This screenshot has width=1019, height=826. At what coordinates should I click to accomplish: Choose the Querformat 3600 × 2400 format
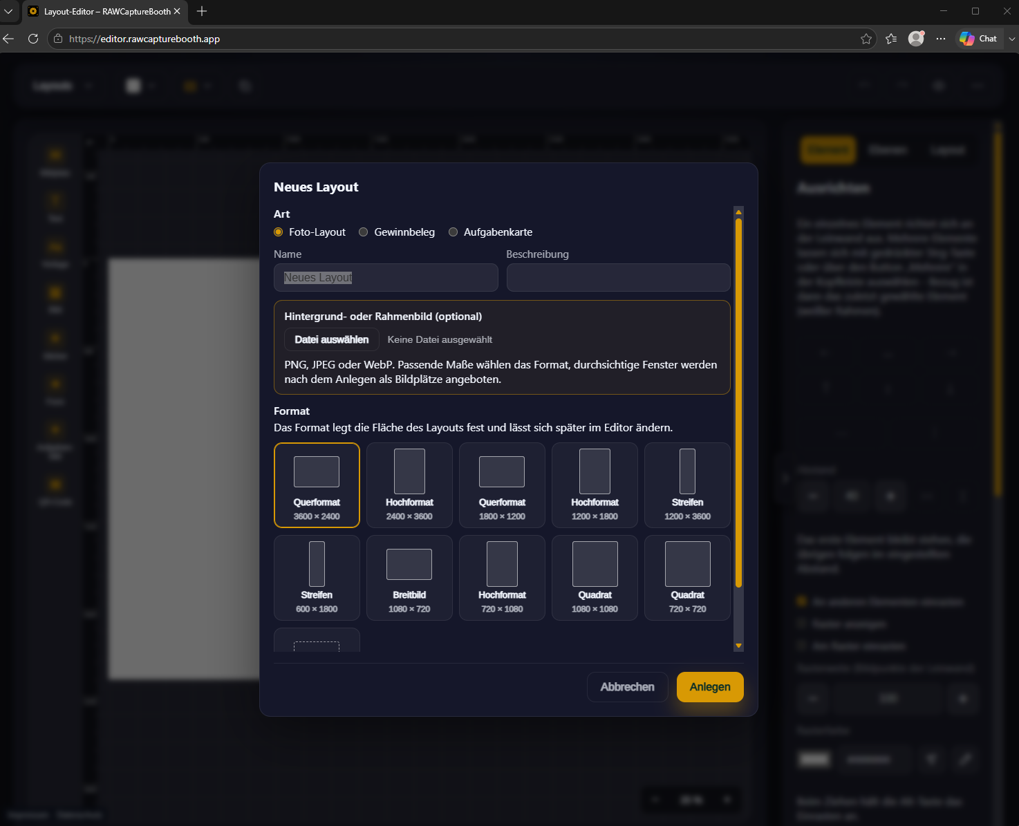tap(317, 485)
